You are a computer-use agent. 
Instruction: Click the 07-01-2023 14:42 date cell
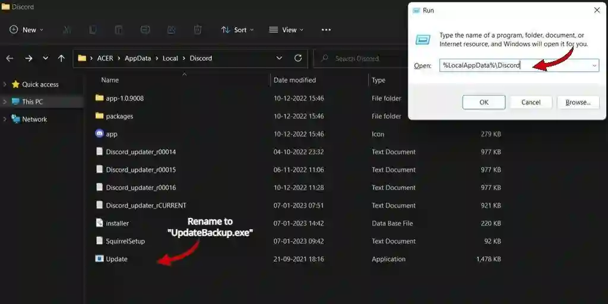299,223
